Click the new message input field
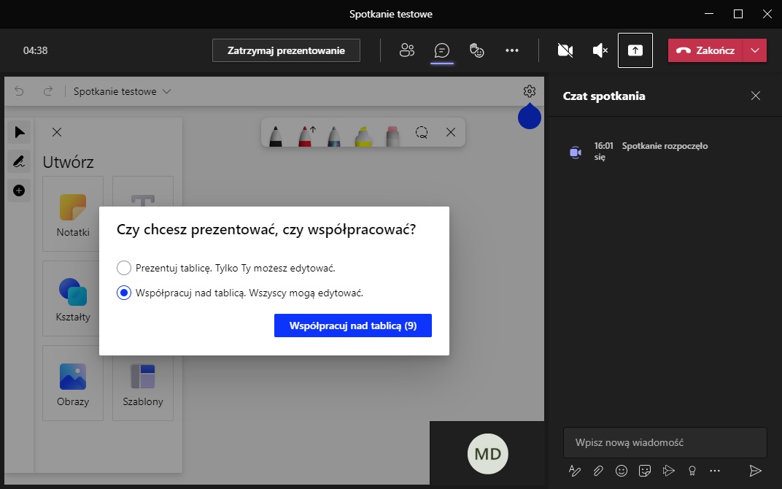Image resolution: width=782 pixels, height=489 pixels. (665, 442)
